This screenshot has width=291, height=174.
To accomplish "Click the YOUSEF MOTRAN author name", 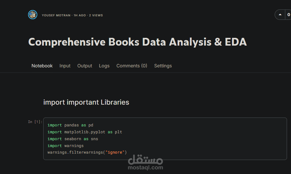I will click(x=56, y=15).
